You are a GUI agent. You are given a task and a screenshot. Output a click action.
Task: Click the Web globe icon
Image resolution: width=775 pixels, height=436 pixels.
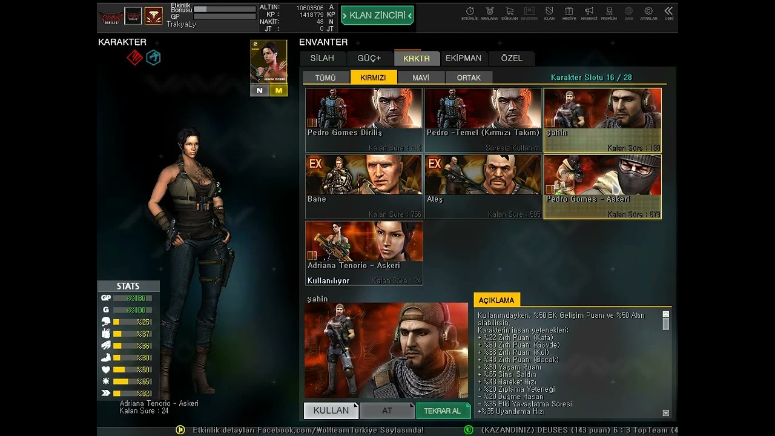[x=629, y=13]
